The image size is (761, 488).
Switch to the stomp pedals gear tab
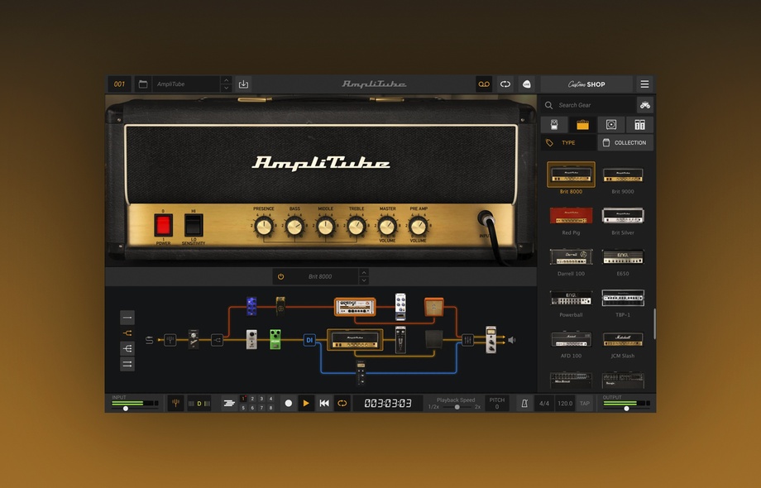click(x=554, y=125)
